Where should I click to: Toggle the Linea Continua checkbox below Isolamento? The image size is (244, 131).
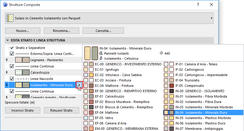click(x=12, y=91)
